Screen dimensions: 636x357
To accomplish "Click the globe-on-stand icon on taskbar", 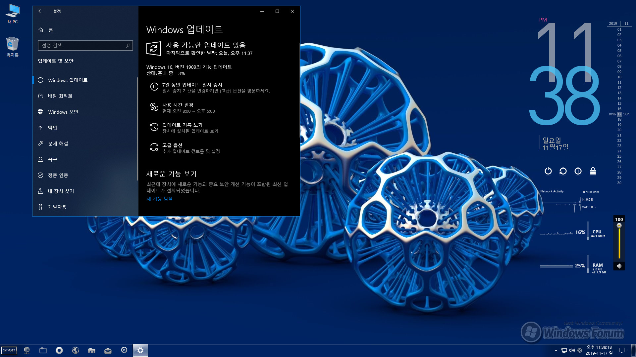I will pyautogui.click(x=27, y=350).
